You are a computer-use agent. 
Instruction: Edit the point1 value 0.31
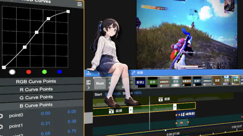point(45,123)
